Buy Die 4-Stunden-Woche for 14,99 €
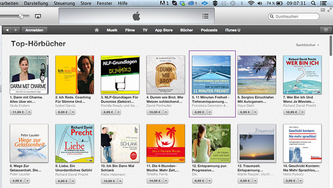Screen dimensions: 333x188 point(155,181)
